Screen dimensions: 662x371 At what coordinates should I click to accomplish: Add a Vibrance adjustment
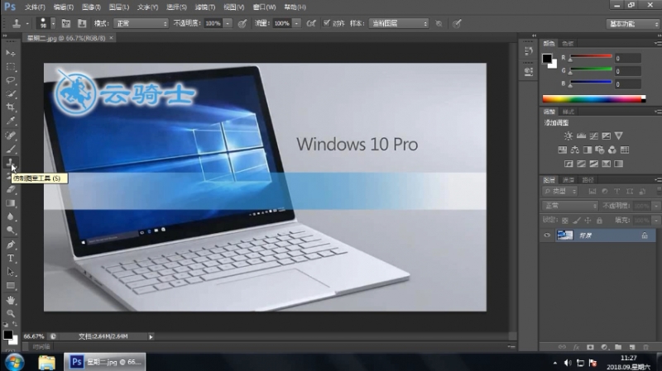[x=618, y=136]
